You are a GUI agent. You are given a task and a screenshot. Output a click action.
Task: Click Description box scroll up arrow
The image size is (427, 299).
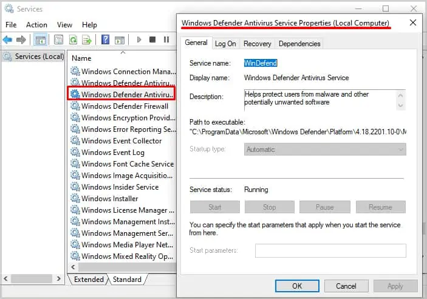tap(400, 95)
